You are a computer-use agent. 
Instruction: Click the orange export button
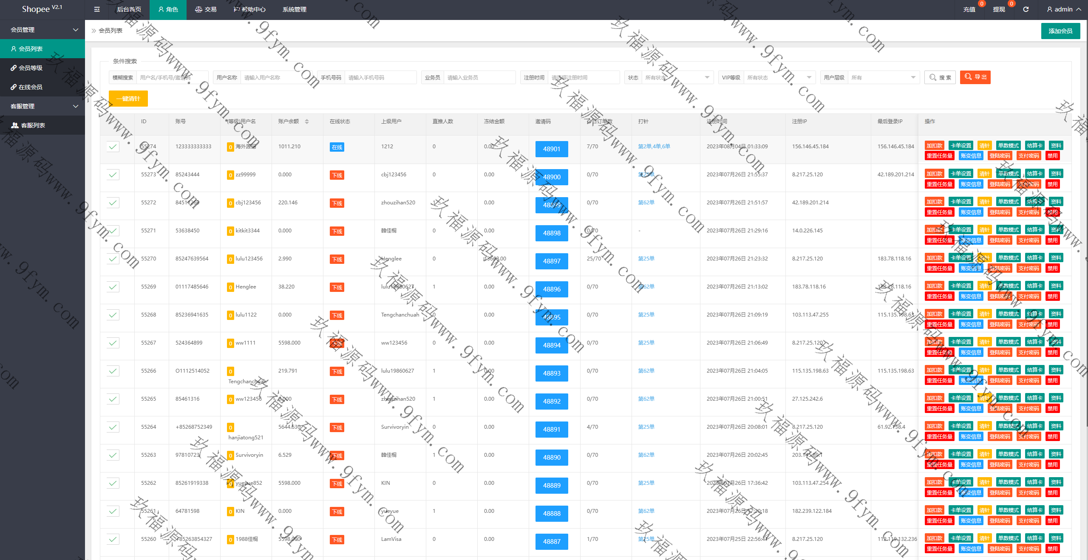[975, 77]
